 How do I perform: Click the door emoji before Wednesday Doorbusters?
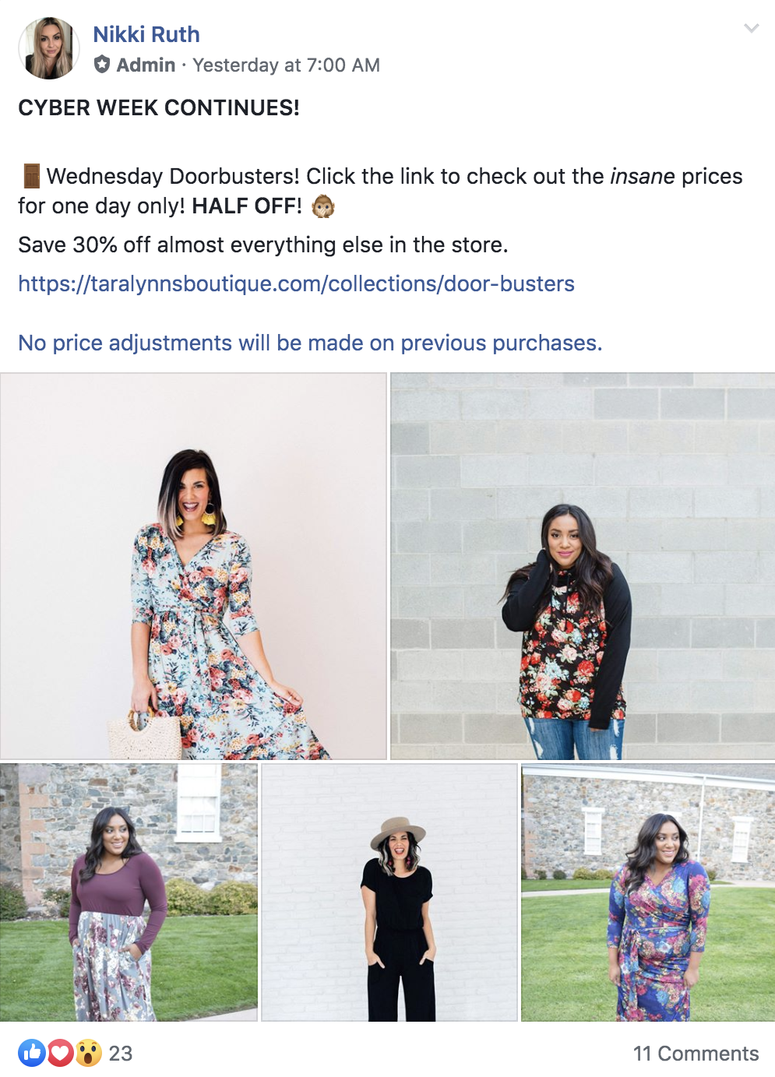pos(31,176)
